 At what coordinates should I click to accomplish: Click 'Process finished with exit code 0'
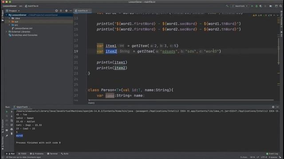pos(38,143)
